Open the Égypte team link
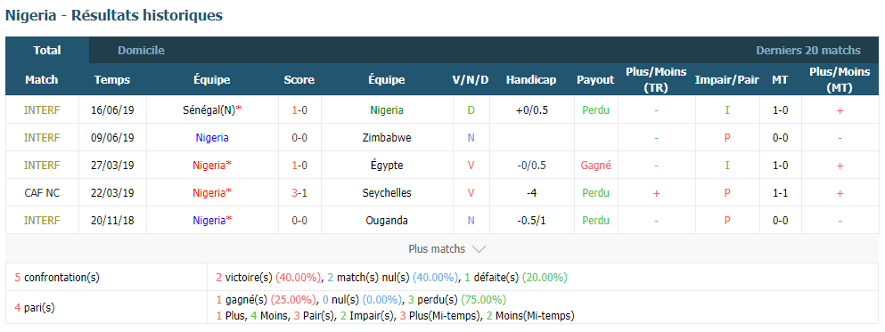This screenshot has height=332, width=885. point(387,166)
